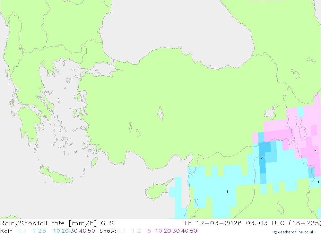The width and height of the screenshot is (321, 235).
Task: Pick the 0.1 value in Snow legend
Action: pyautogui.click(x=121, y=231)
